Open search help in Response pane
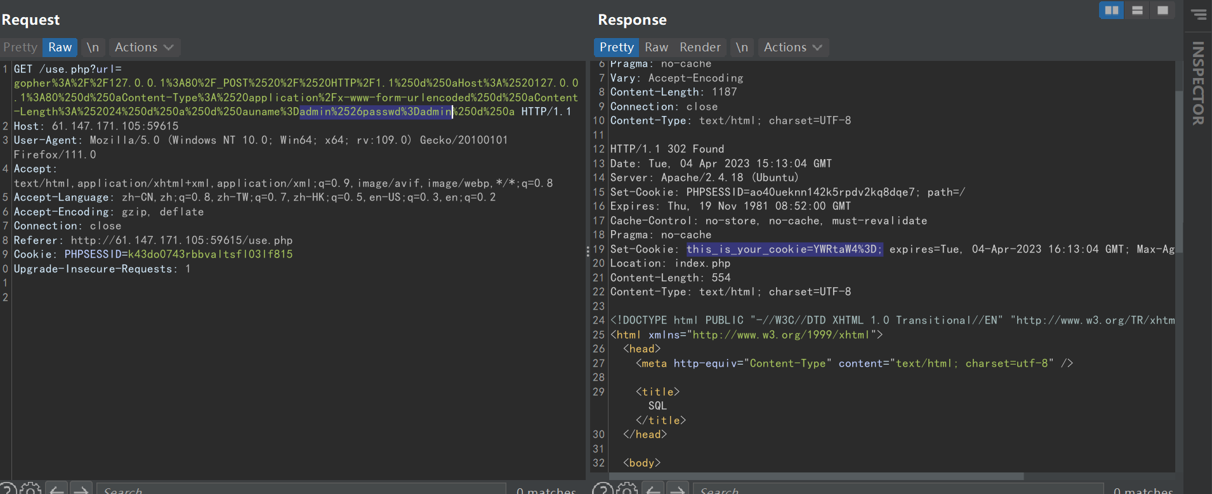The width and height of the screenshot is (1212, 494). pos(602,489)
